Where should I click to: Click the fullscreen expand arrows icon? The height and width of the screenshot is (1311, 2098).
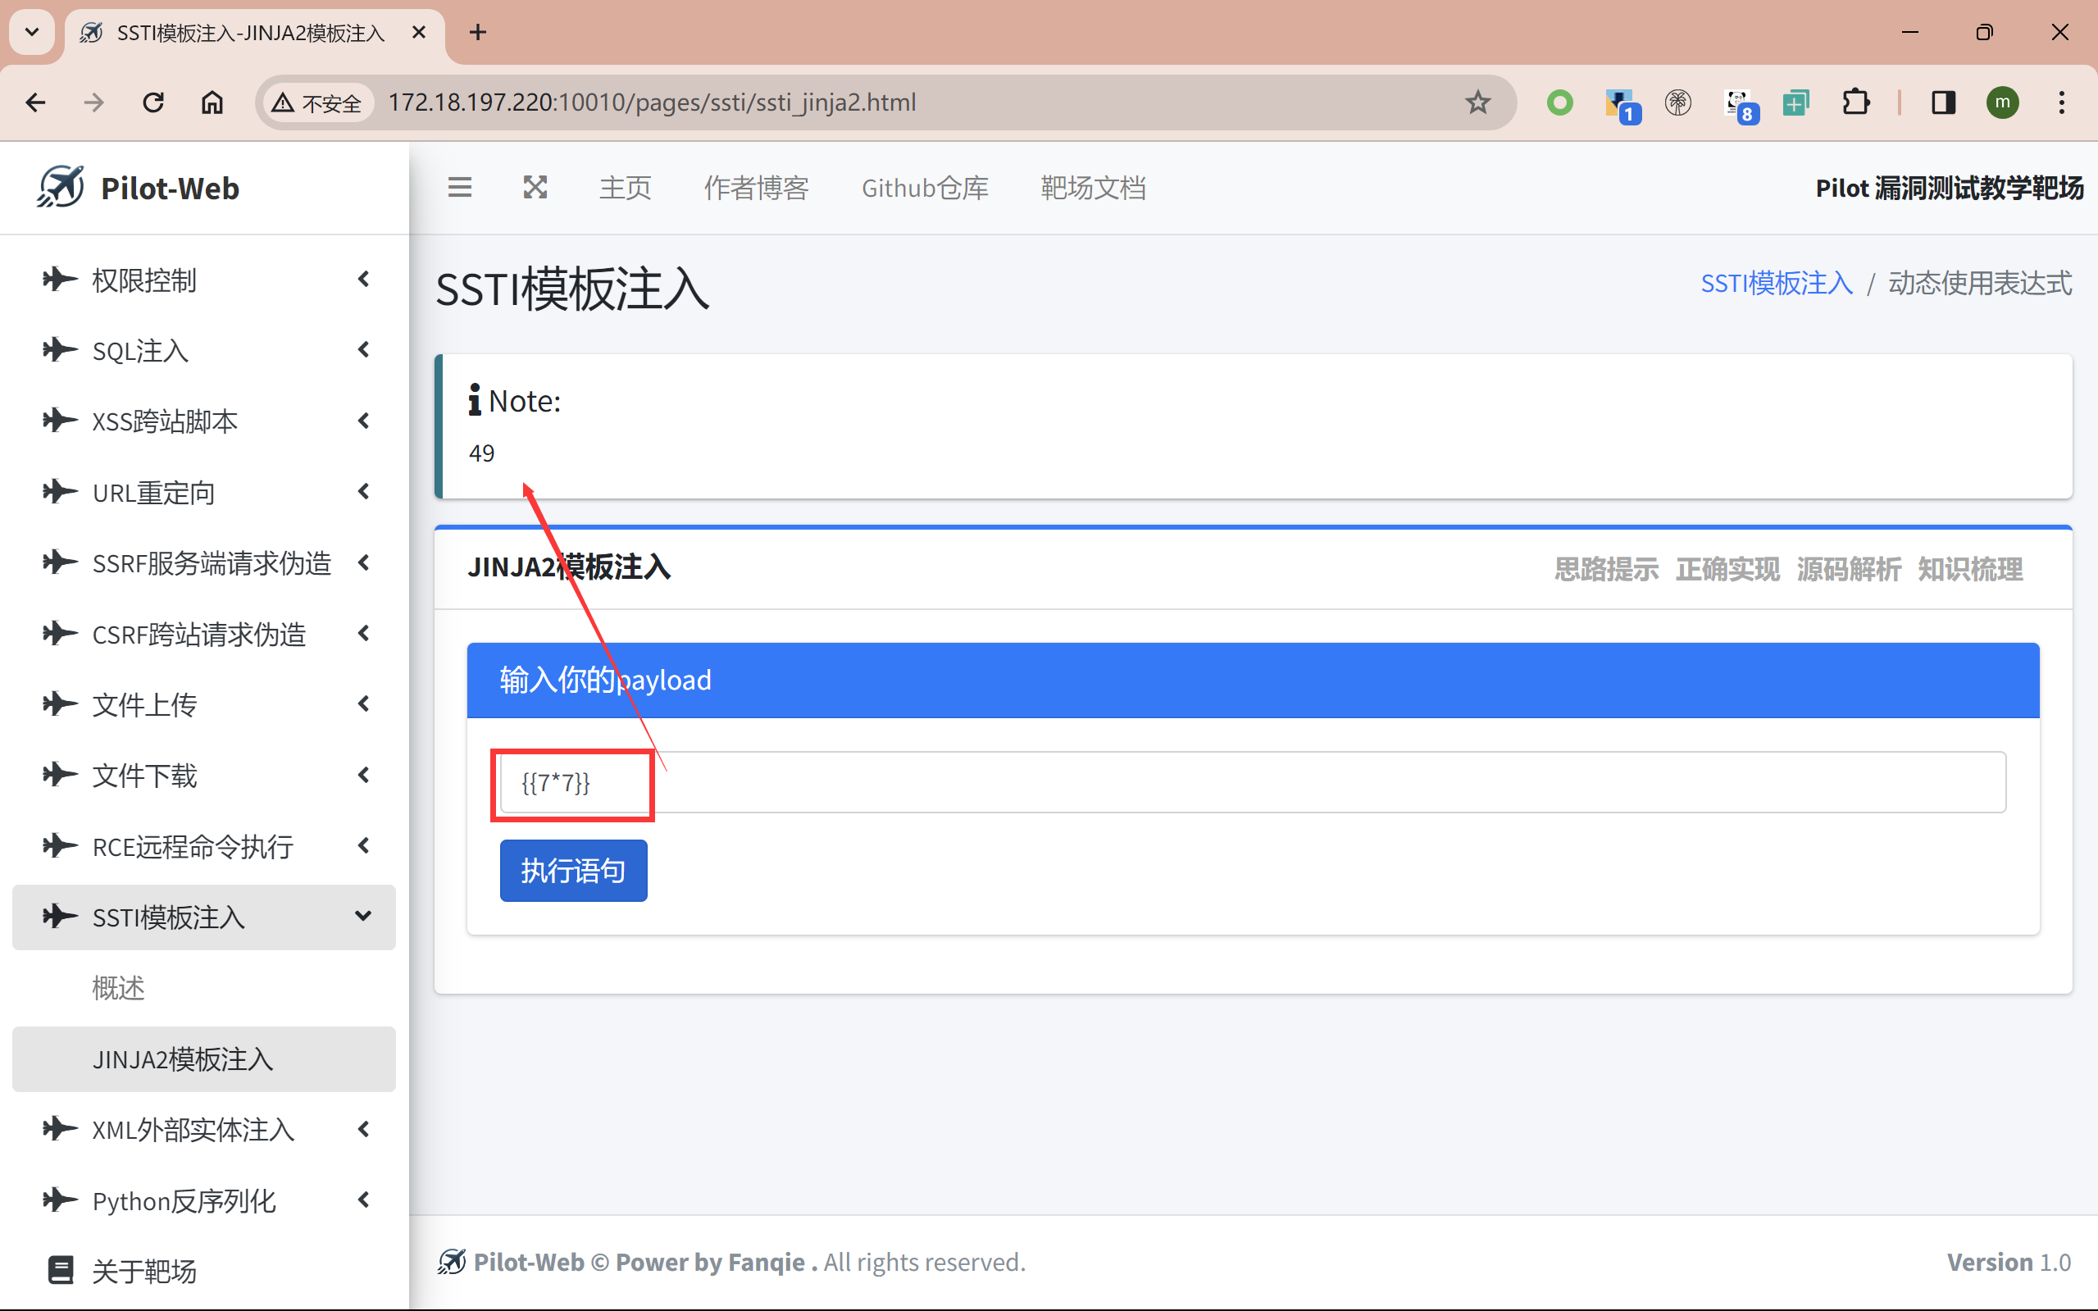click(x=535, y=187)
